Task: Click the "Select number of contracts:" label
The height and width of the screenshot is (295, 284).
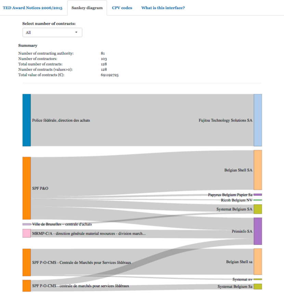Action: pyautogui.click(x=49, y=24)
